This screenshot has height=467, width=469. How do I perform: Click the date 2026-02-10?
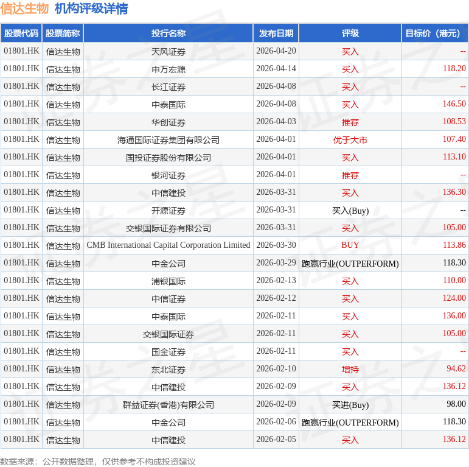point(276,369)
